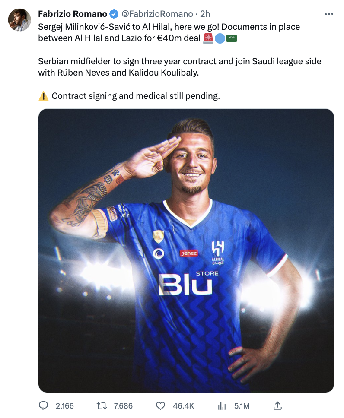Viewport: 344px width, 418px height.
Task: Click the red siren emoji
Action: point(208,39)
